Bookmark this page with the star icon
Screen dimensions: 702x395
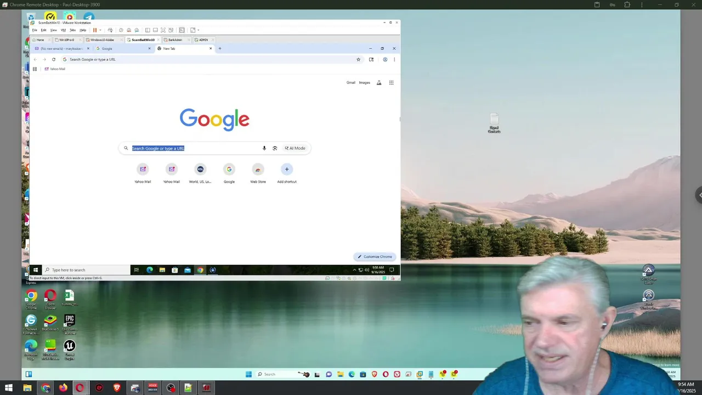[358, 59]
